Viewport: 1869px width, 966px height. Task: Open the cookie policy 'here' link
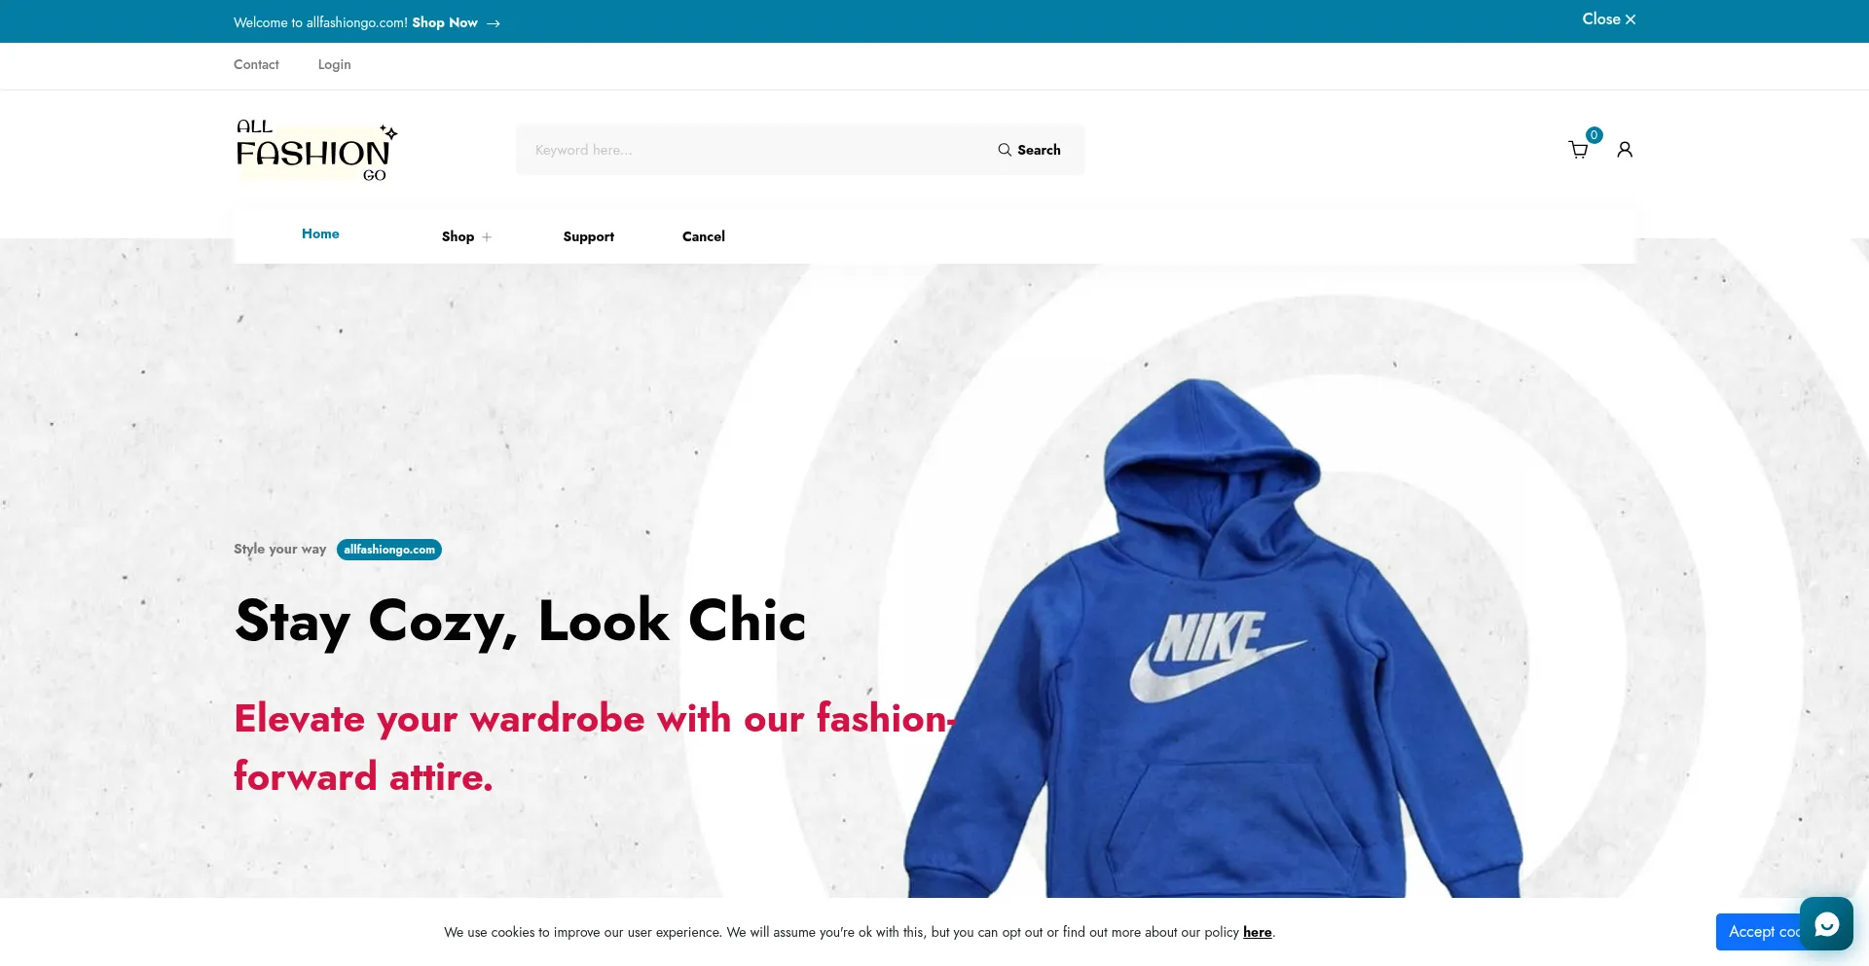(1258, 932)
